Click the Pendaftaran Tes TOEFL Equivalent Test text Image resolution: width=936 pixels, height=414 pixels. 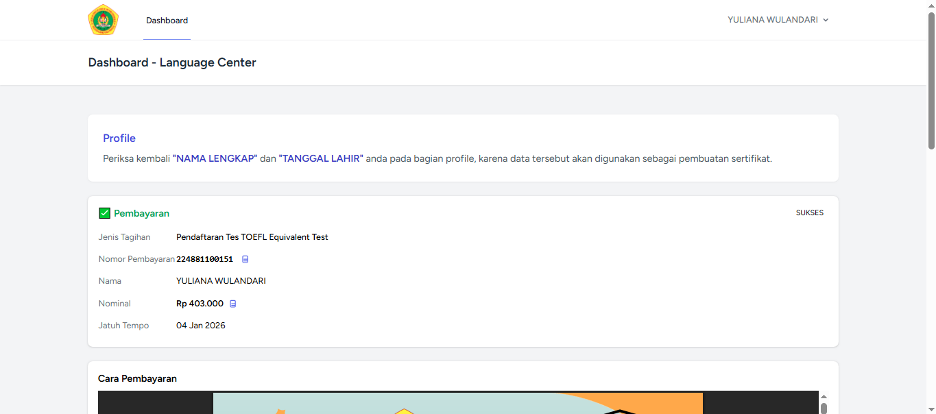(252, 237)
